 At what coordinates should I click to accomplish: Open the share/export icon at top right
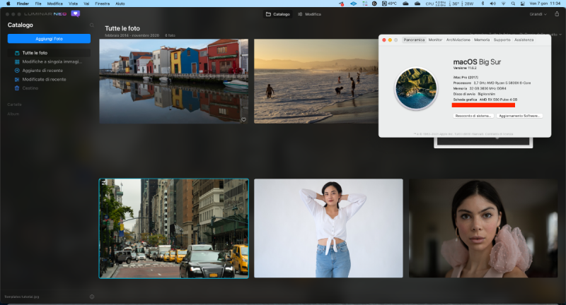(x=557, y=14)
